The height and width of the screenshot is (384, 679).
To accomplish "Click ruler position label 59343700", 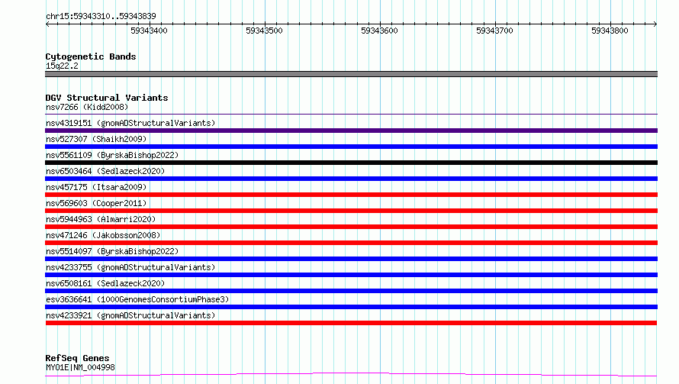I will pos(494,31).
